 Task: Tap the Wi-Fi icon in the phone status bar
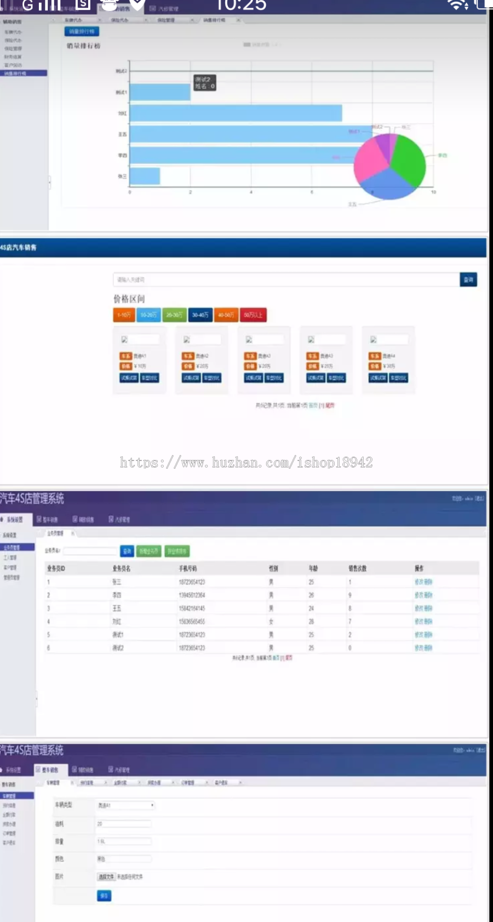tap(458, 5)
